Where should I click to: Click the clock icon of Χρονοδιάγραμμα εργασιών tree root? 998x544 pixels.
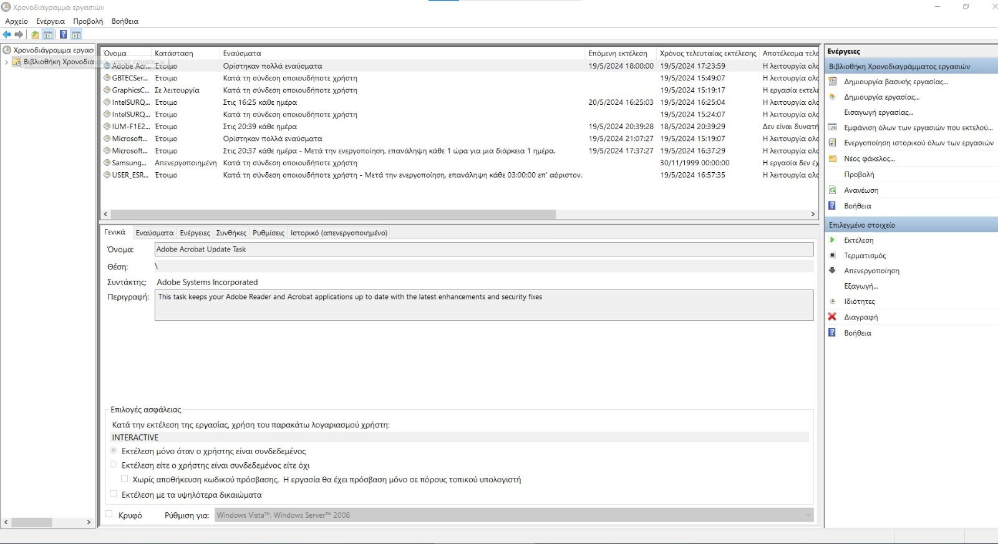point(7,50)
